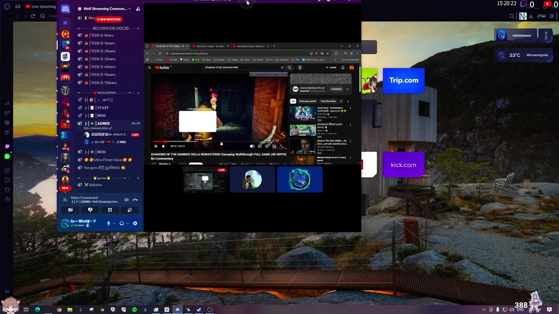Toggle autoplay switch in YouTube player
Viewport: 559px width, 314px height.
click(252, 146)
